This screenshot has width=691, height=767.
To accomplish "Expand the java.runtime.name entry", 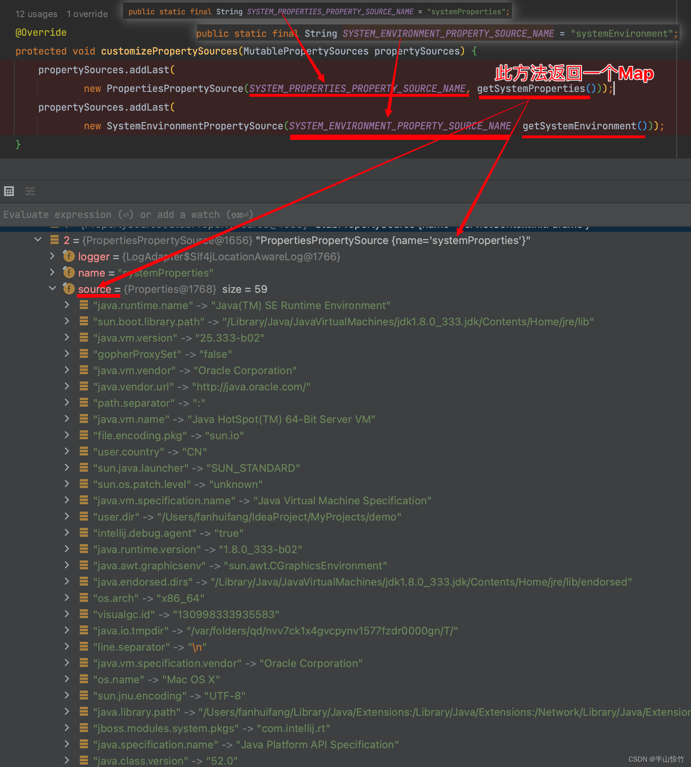I will pos(67,305).
